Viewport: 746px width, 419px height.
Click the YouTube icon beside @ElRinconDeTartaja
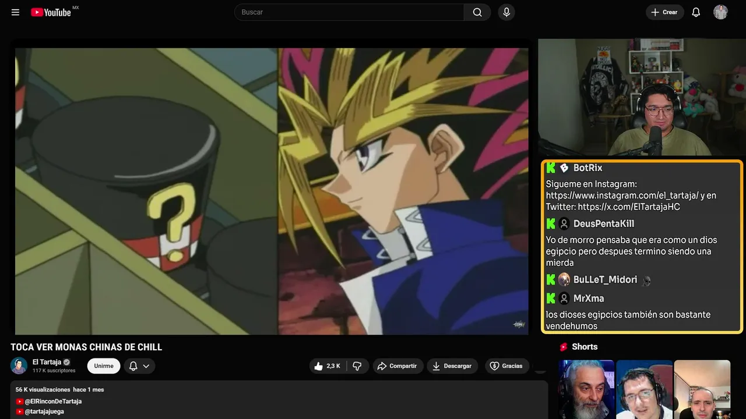[20, 402]
